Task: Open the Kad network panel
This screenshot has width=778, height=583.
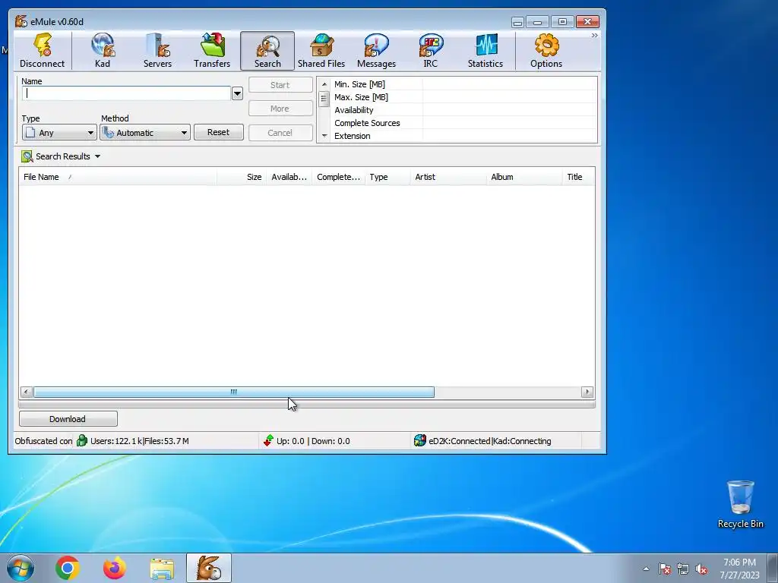Action: point(103,51)
